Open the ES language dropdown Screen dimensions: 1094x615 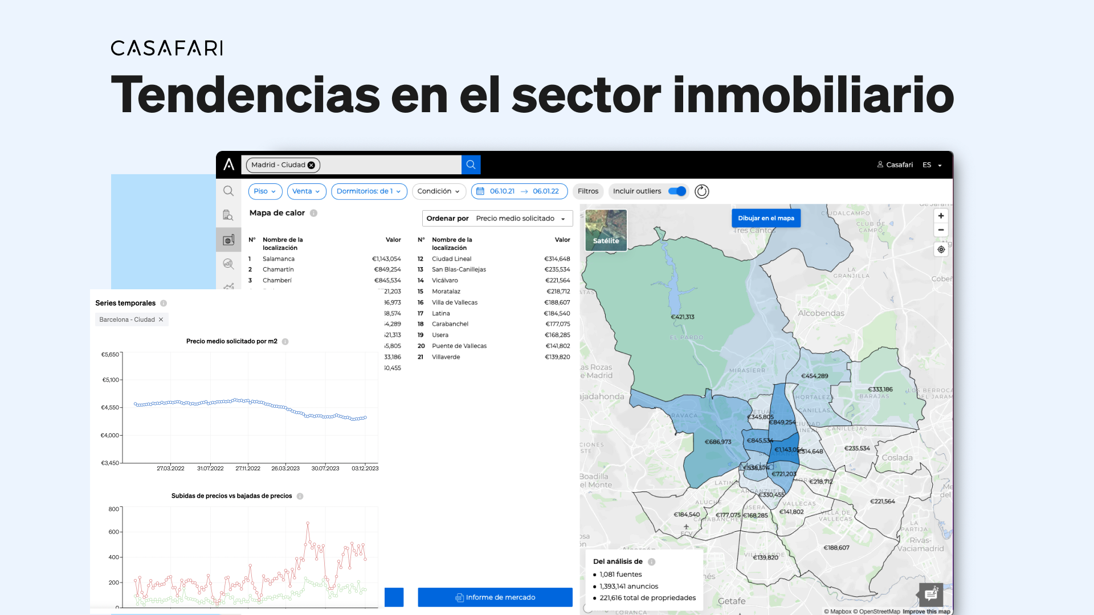pos(932,165)
